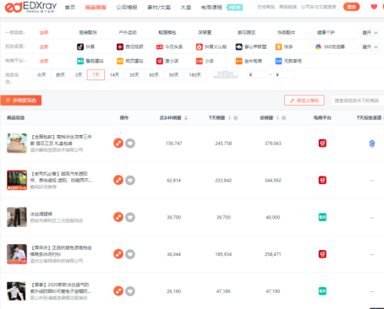384x309 pixels.
Task: Expand the category row with 展开
Action: click(x=370, y=33)
